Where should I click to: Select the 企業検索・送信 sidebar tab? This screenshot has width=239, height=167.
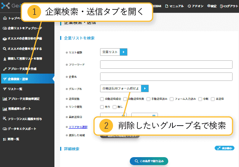[x=28, y=79]
